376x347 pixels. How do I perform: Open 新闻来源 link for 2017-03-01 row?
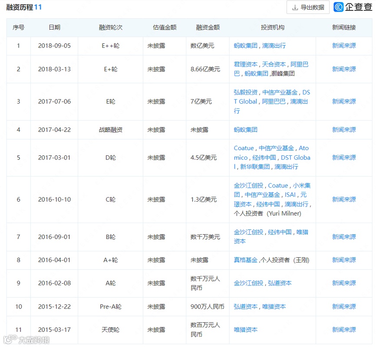coord(344,157)
